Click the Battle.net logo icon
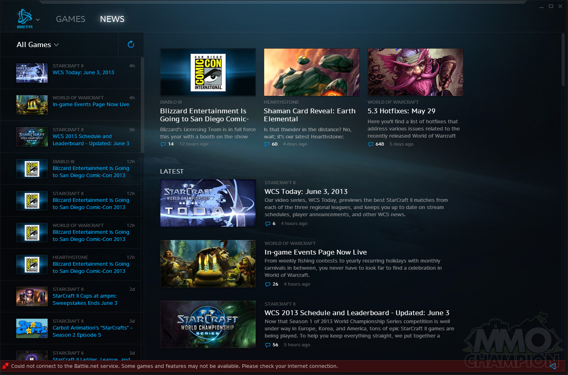 point(24,17)
